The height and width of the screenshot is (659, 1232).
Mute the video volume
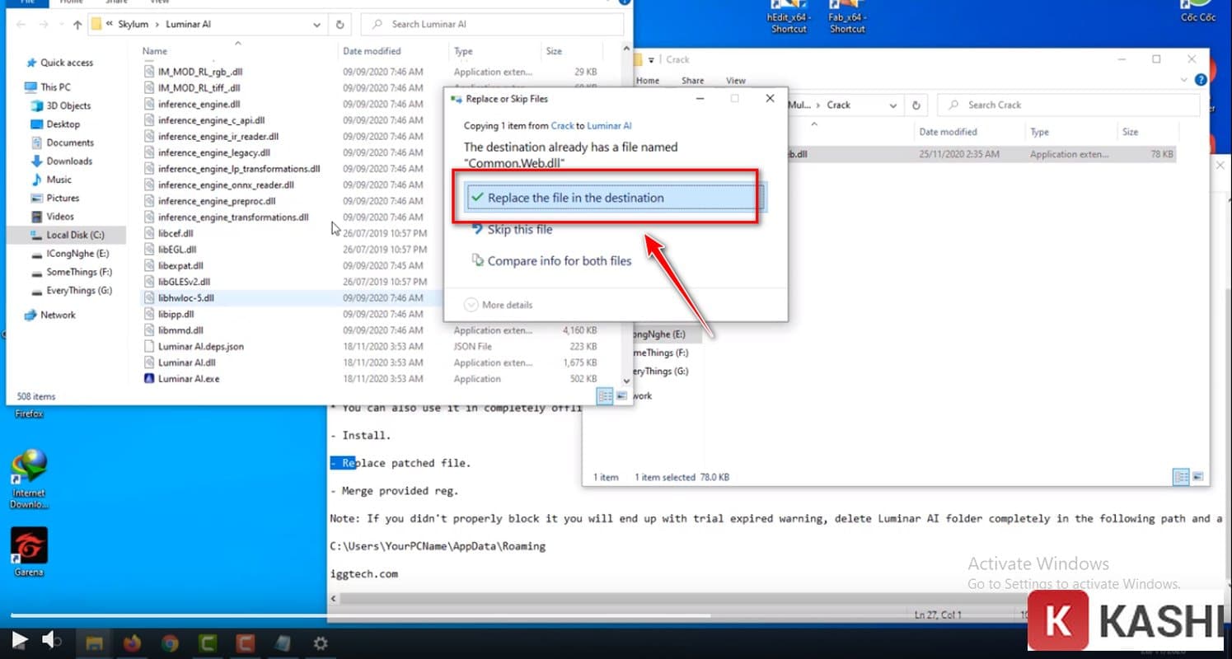coord(51,640)
